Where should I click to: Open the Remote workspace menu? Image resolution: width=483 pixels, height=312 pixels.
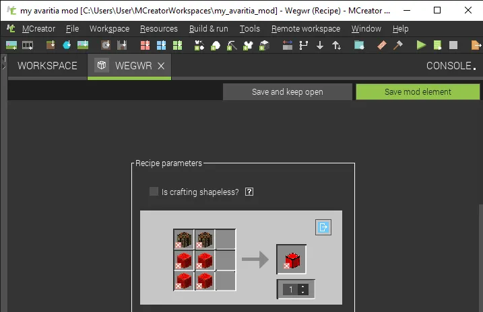pos(306,29)
